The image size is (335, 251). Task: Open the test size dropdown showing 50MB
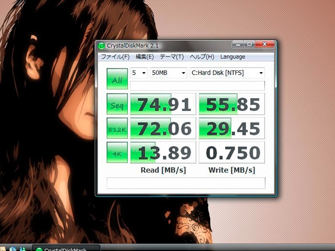[x=169, y=73]
